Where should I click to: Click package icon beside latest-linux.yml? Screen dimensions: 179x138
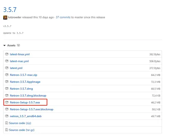point(7,54)
